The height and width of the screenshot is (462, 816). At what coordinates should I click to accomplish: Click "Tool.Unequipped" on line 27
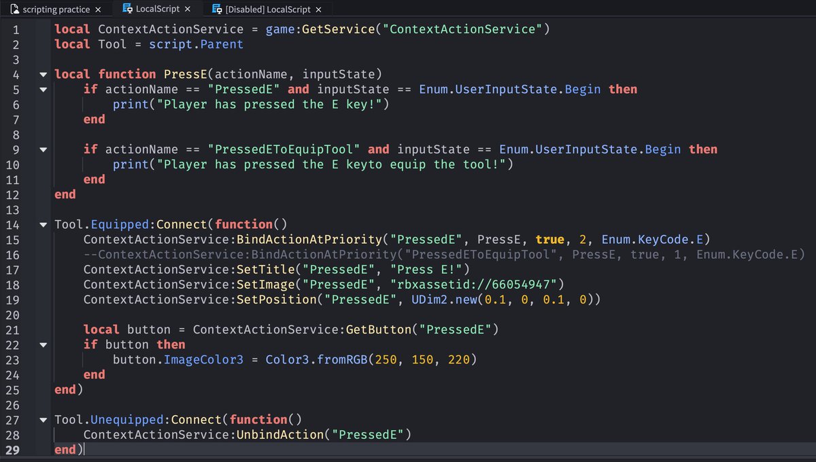(109, 419)
